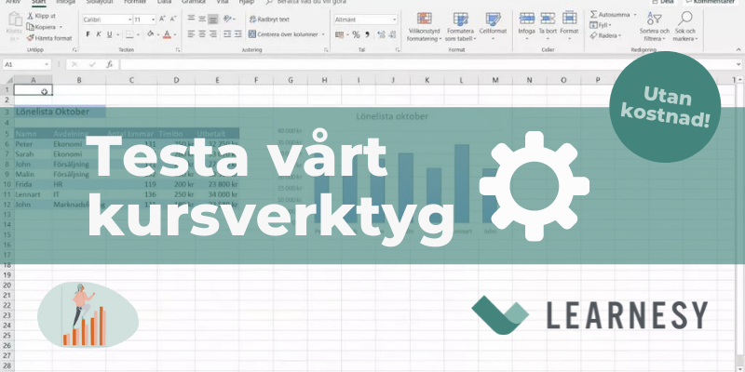Image resolution: width=745 pixels, height=372 pixels.
Task: Toggle center text alignment
Action: point(202,34)
